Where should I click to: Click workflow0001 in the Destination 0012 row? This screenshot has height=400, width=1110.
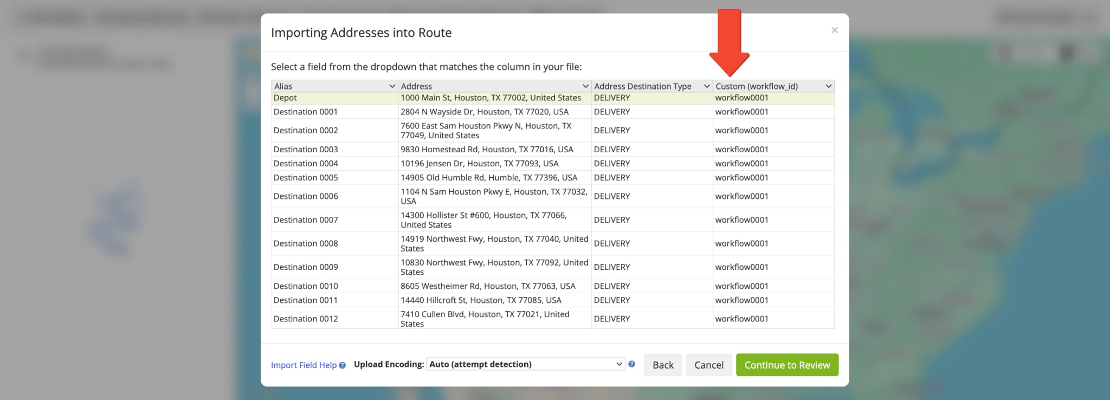[x=741, y=319]
